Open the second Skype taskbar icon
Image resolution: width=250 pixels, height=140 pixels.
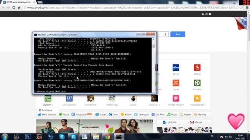73,136
